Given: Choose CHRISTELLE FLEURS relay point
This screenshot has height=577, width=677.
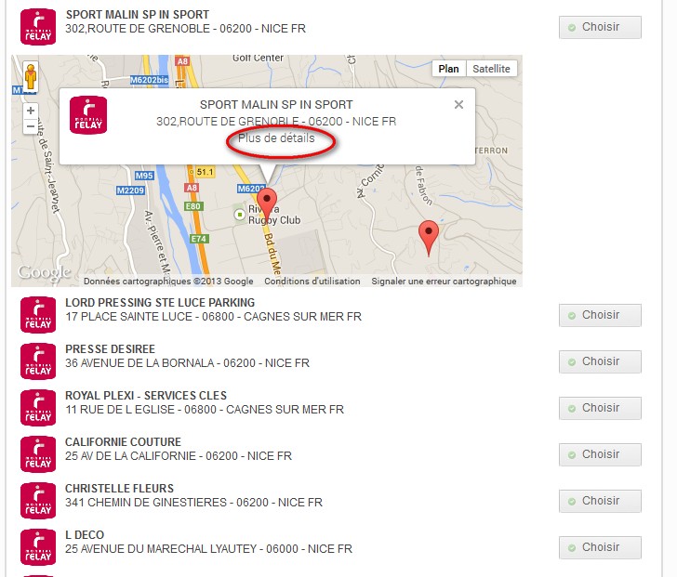Looking at the screenshot, I should click(x=600, y=502).
